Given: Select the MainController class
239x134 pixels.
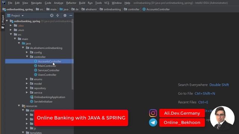Looking at the screenshot, I should coord(47,66).
